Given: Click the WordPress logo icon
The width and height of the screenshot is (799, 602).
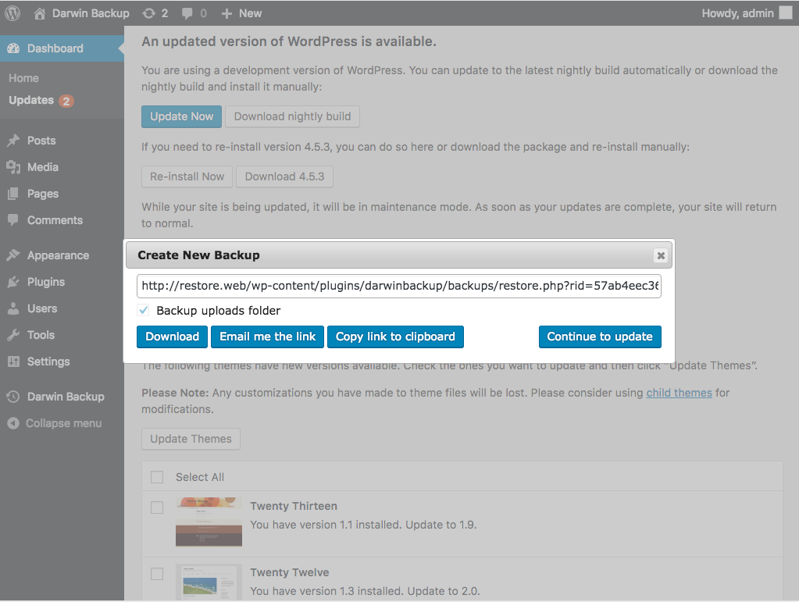Looking at the screenshot, I should (x=12, y=13).
